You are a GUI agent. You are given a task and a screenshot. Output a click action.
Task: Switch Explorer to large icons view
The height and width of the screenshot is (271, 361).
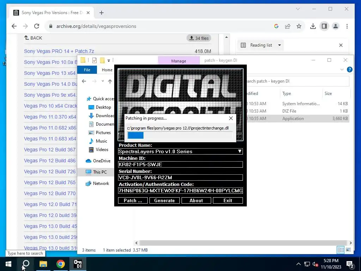coord(348,250)
